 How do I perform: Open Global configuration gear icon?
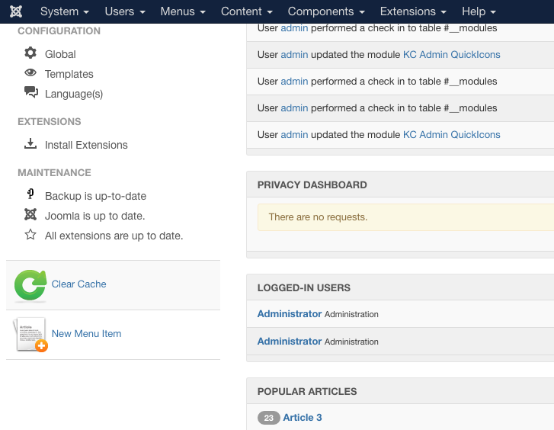tap(30, 53)
